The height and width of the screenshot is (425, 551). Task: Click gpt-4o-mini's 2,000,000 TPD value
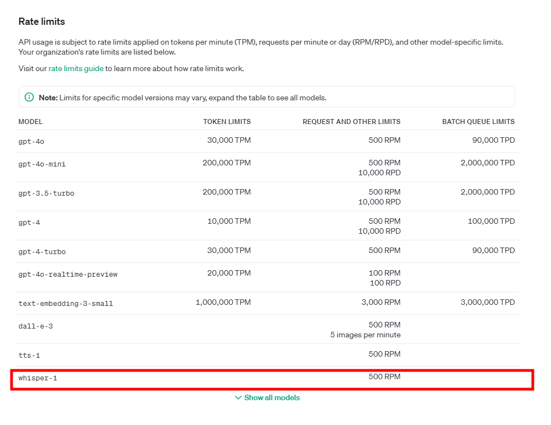[488, 163]
